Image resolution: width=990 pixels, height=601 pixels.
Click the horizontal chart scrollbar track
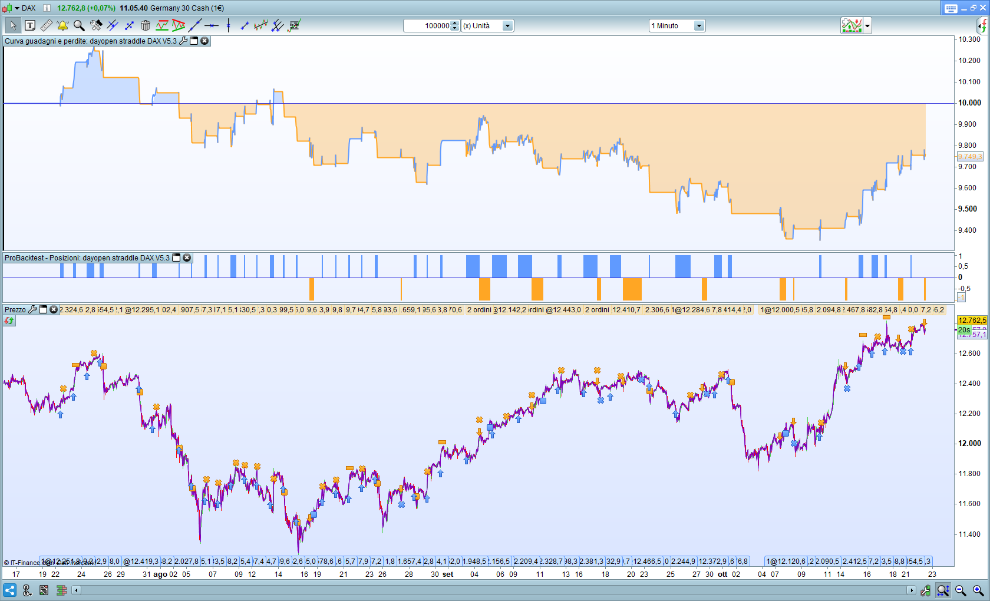tap(494, 590)
